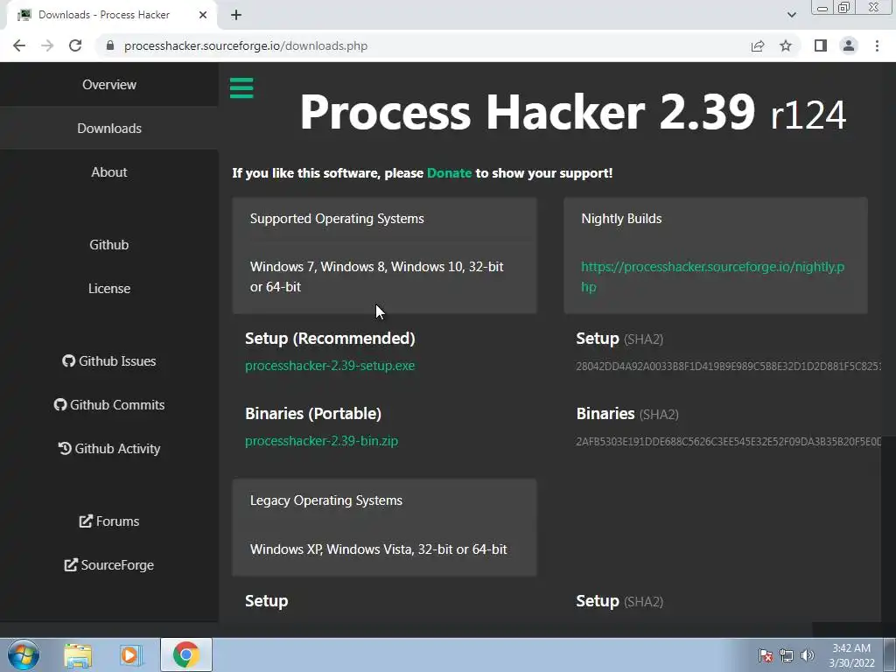This screenshot has width=896, height=672.
Task: Open Windows Media Player from taskbar
Action: (131, 655)
